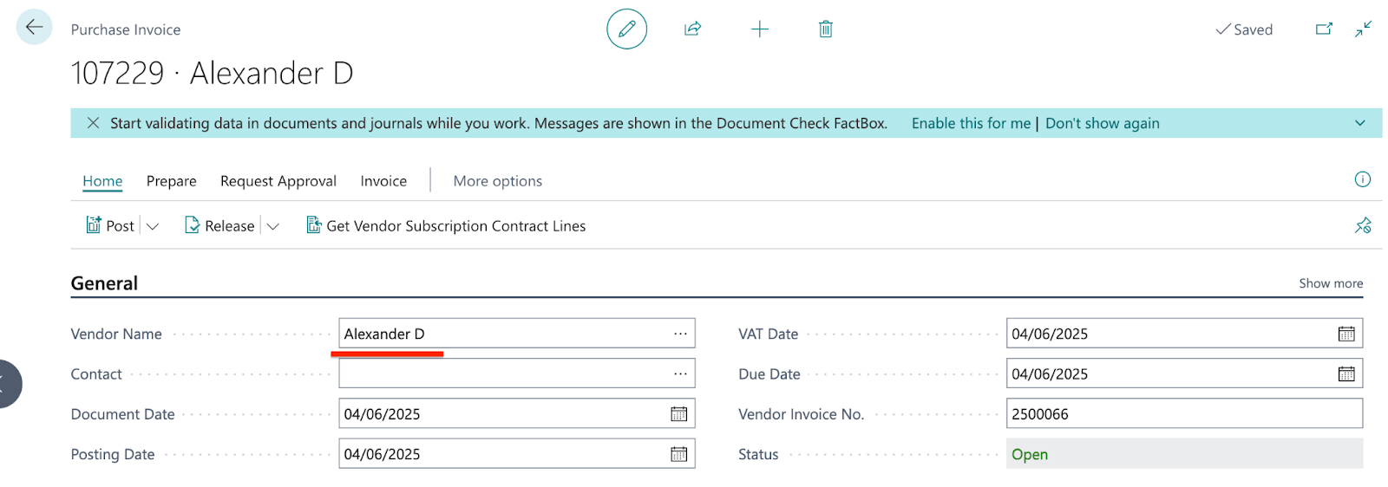Click the pin action bar icon
This screenshot has height=487, width=1388.
click(x=1363, y=226)
